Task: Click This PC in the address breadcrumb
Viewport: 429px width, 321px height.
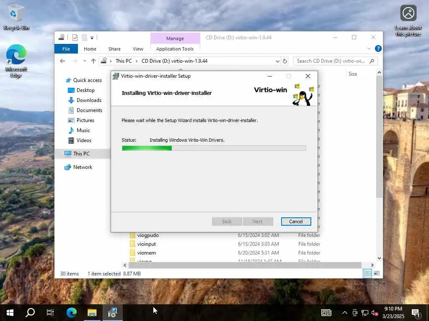Action: tap(124, 61)
